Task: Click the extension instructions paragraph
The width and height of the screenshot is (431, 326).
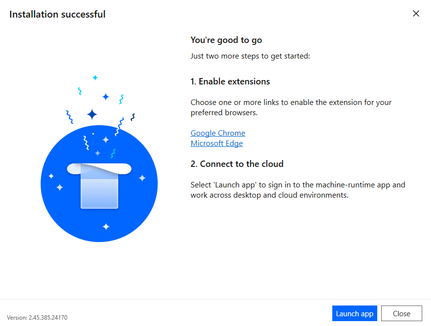Action: click(x=291, y=107)
